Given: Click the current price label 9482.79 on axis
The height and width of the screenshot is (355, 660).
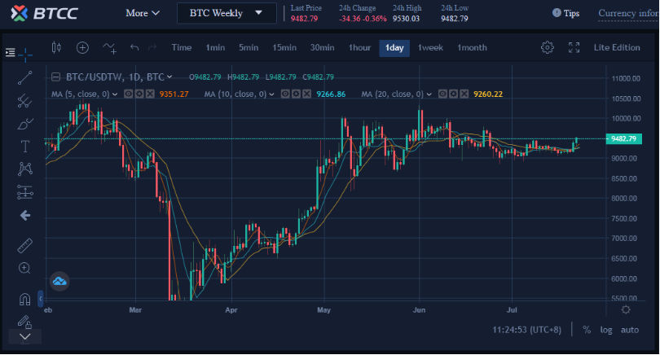Looking at the screenshot, I should [624, 138].
